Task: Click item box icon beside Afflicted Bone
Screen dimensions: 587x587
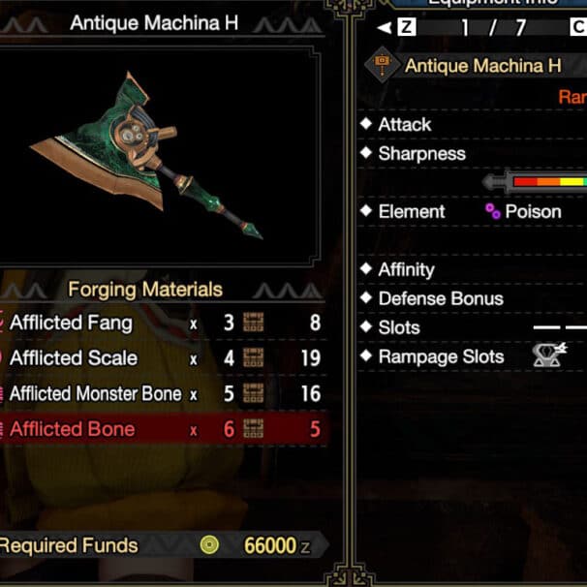Action: click(253, 429)
